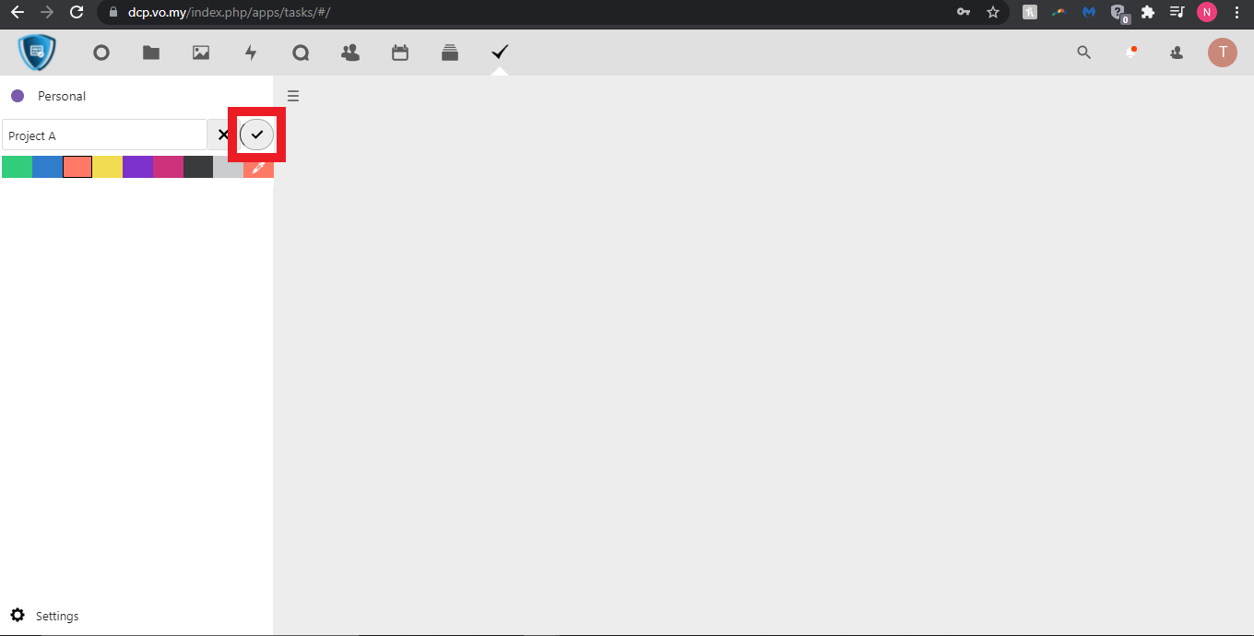
Task: Pick the yellow color swatch
Action: (x=108, y=167)
